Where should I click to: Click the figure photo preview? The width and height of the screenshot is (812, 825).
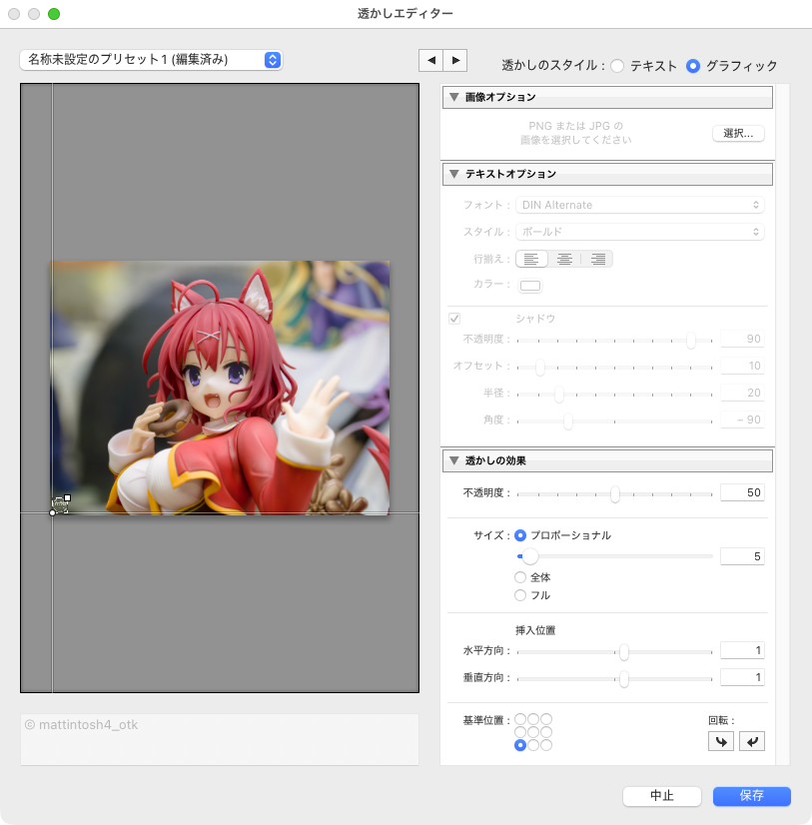(220, 388)
